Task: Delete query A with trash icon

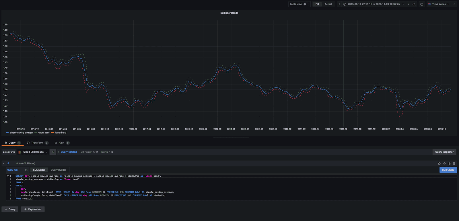Action: pos(450,164)
